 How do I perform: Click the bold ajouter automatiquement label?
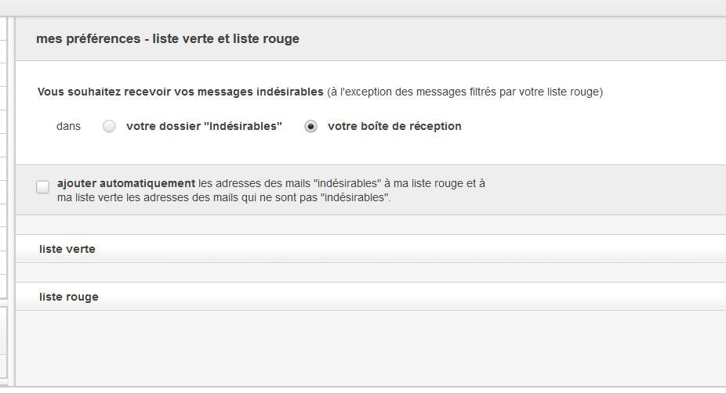(x=126, y=183)
